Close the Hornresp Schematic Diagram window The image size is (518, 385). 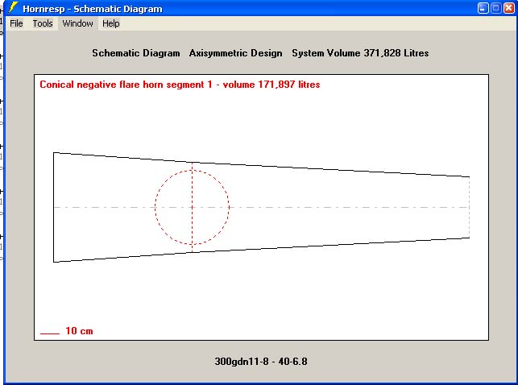click(x=509, y=8)
